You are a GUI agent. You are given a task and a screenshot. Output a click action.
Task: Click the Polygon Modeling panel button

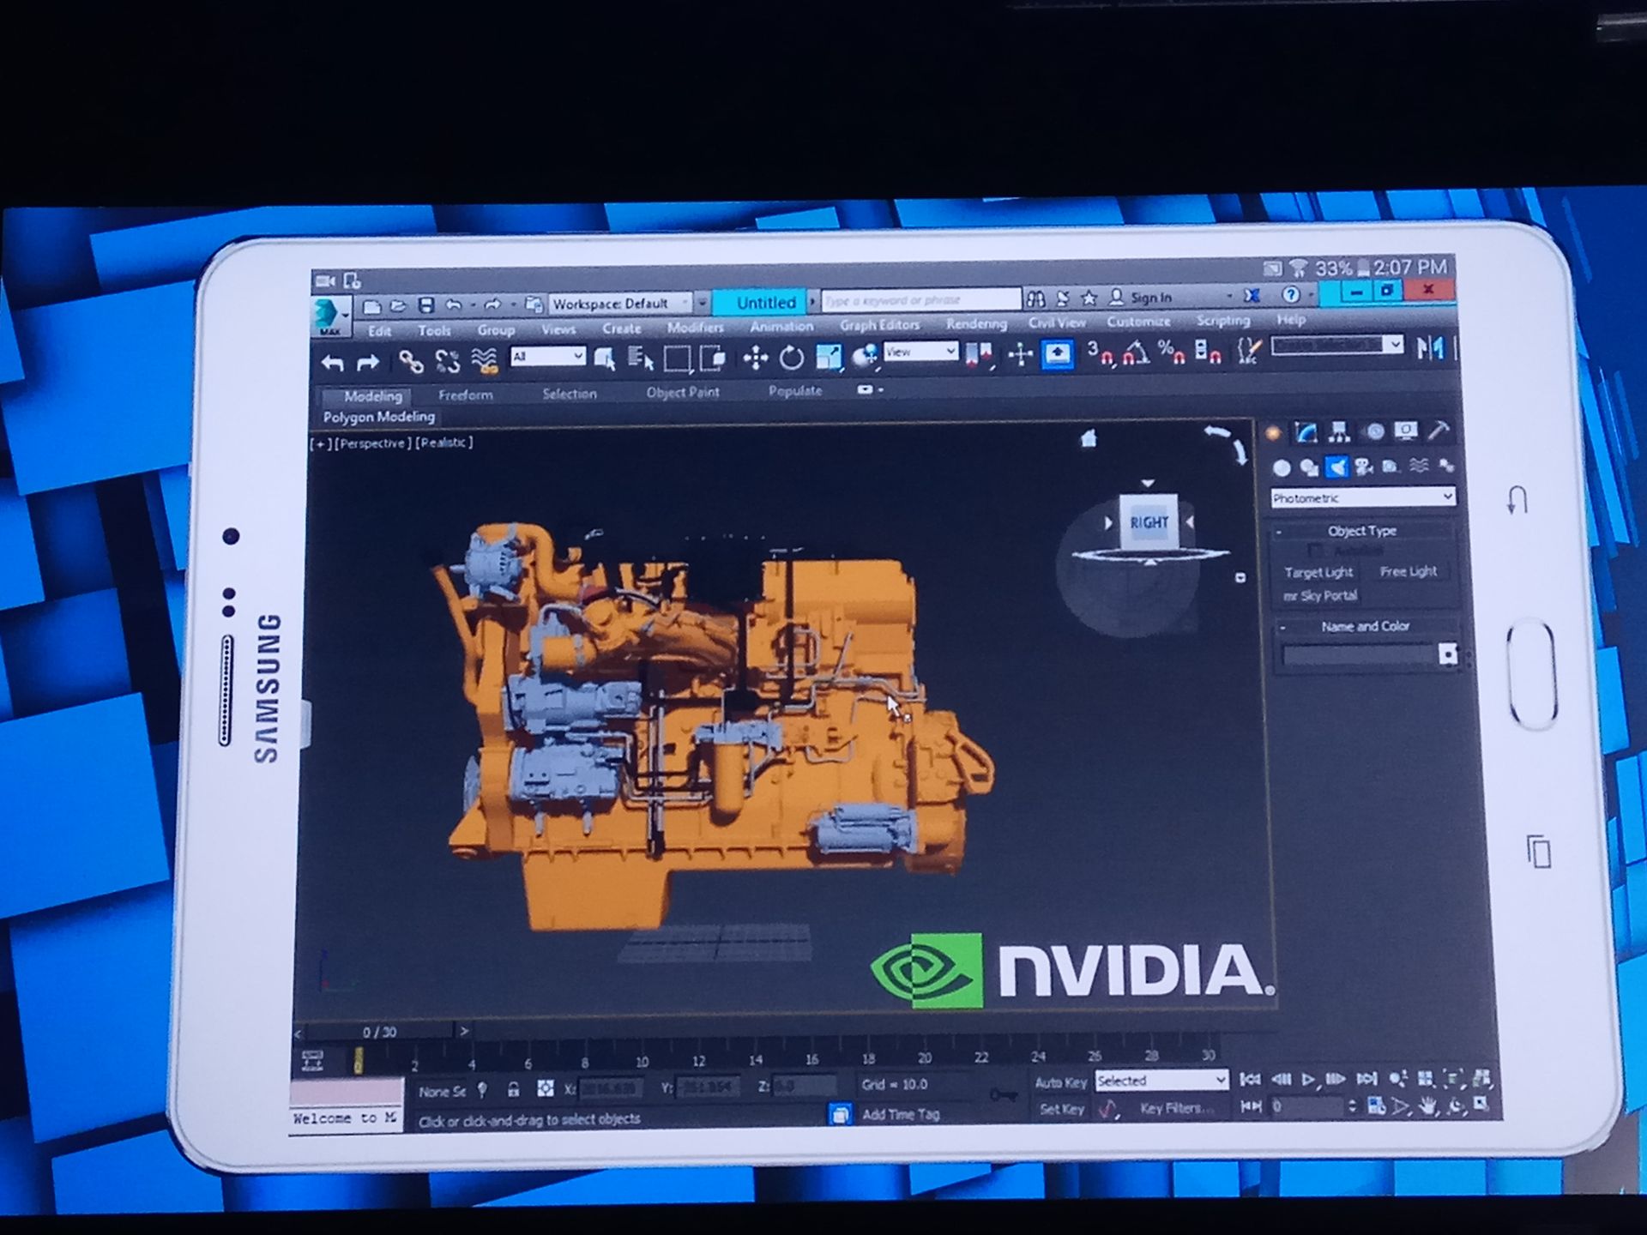(378, 417)
